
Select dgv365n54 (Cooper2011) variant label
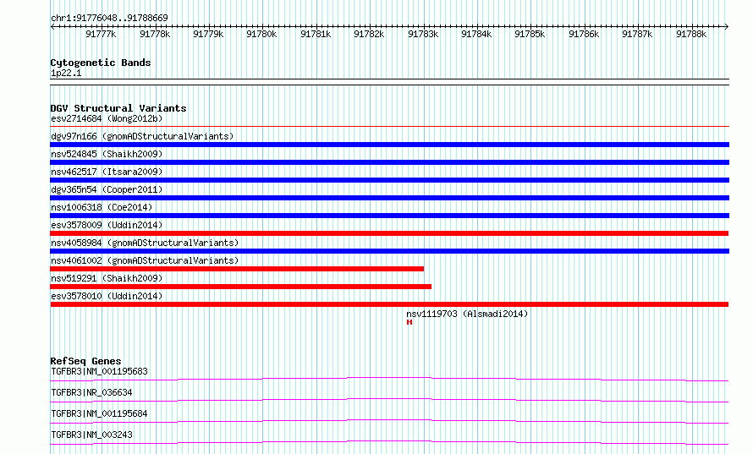pyautogui.click(x=107, y=189)
